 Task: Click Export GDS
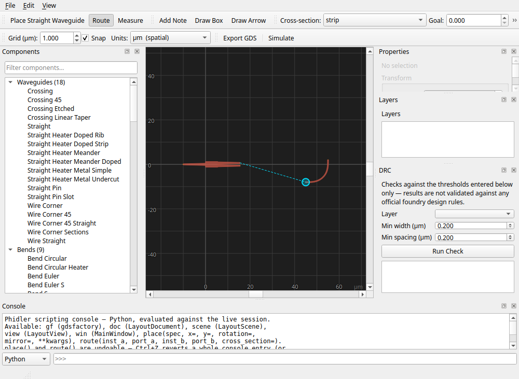(240, 38)
